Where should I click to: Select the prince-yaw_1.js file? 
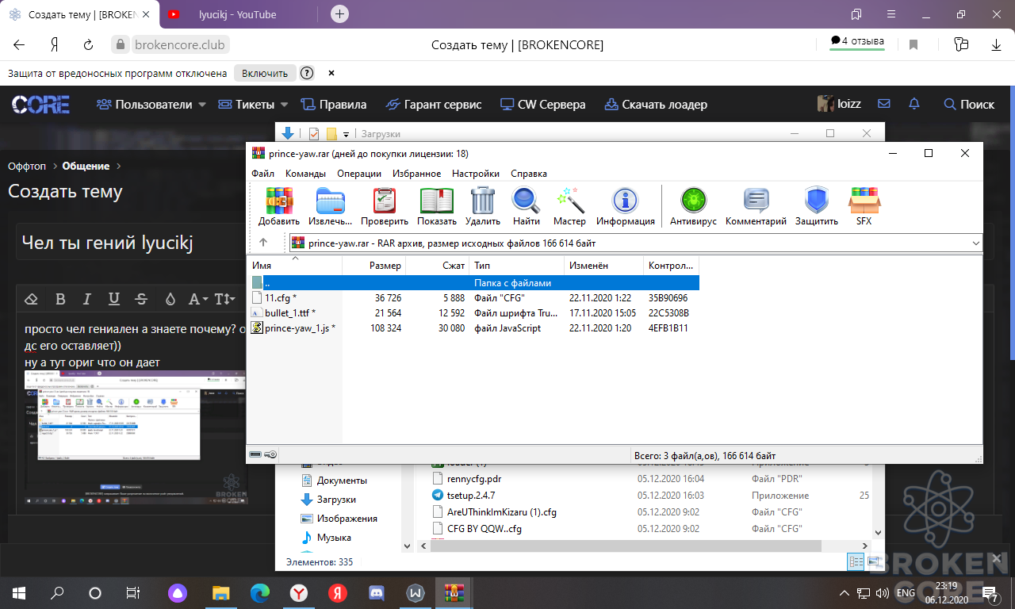coord(473,327)
